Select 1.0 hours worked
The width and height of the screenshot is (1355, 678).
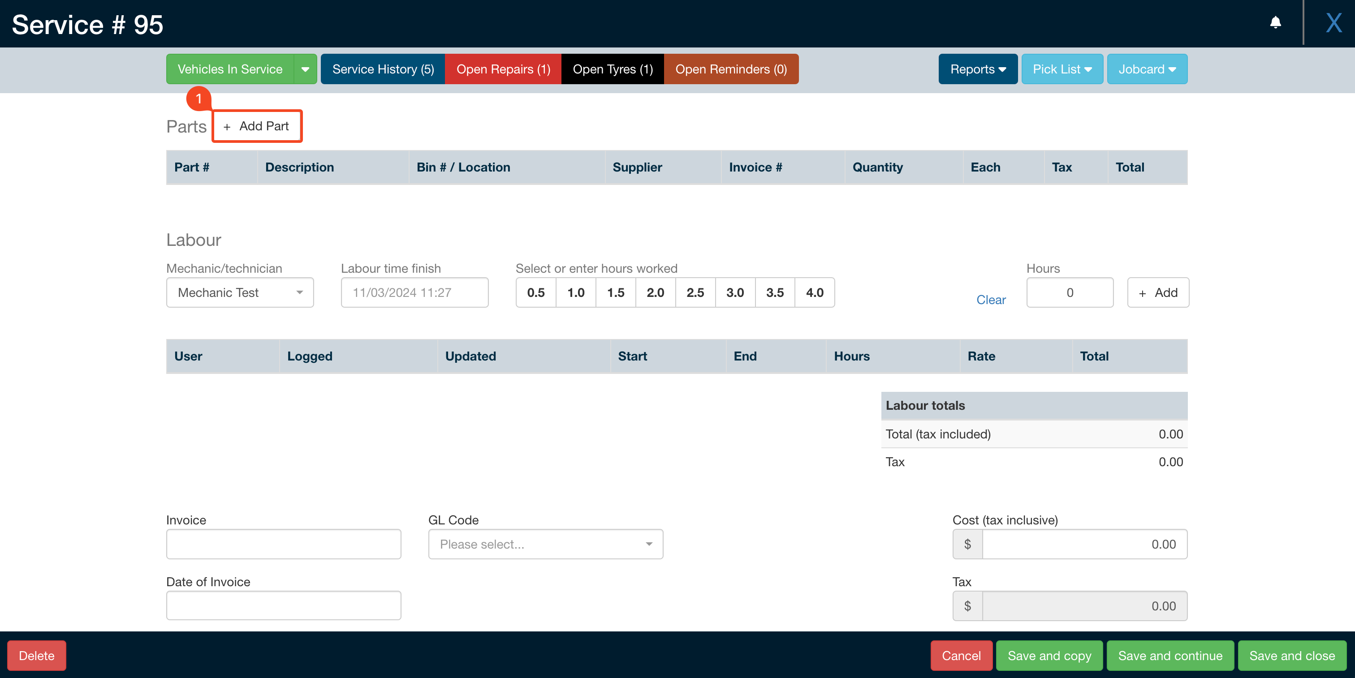point(575,292)
